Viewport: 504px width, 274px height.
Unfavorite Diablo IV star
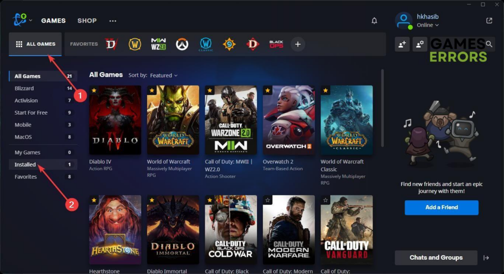pyautogui.click(x=94, y=91)
